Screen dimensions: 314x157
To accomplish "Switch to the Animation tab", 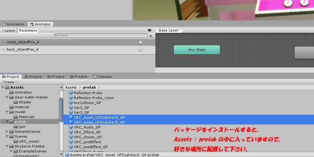I will pyautogui.click(x=13, y=24).
